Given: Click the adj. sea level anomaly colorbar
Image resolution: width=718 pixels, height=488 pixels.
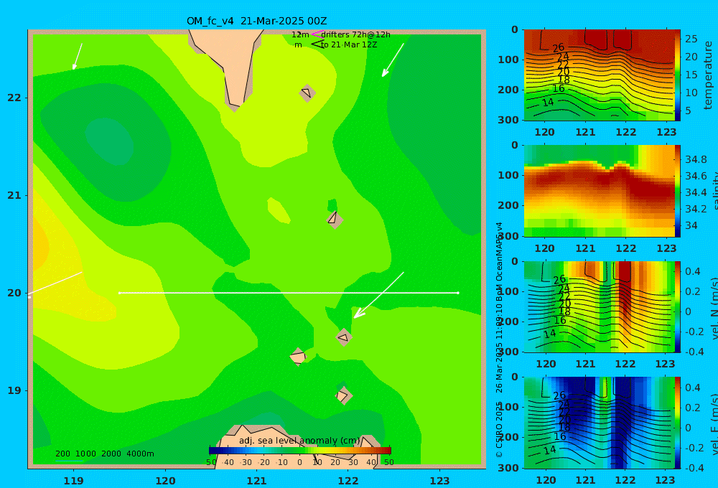Looking at the screenshot, I should click(x=300, y=451).
